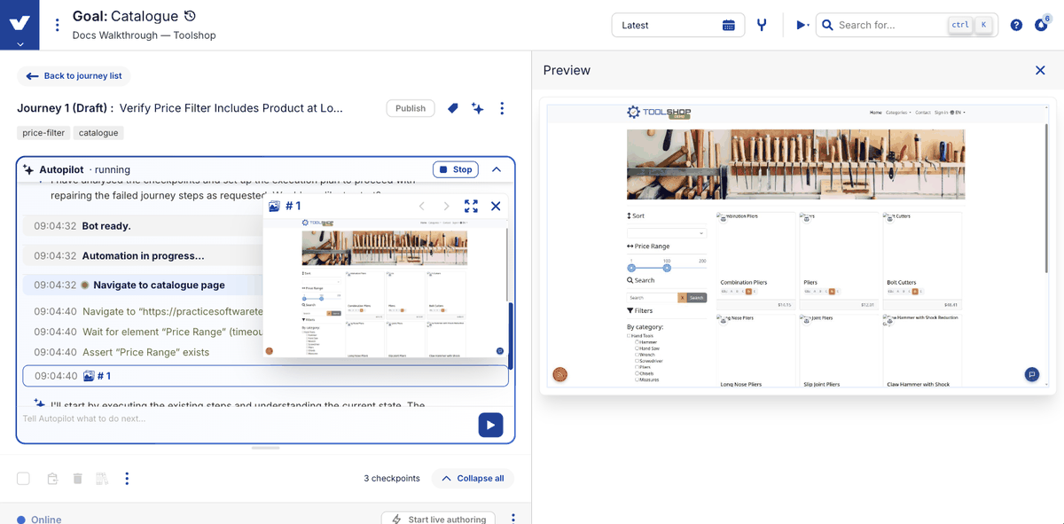Open steps toolbar three-dot menu
Image resolution: width=1064 pixels, height=524 pixels.
[x=127, y=479]
